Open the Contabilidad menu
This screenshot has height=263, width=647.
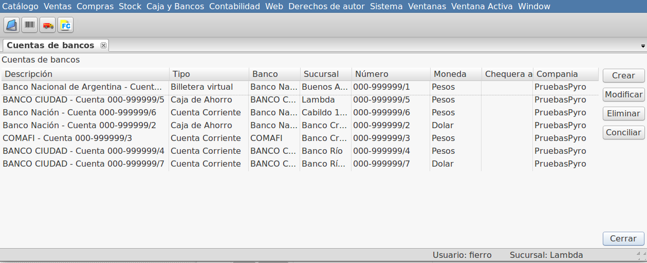click(234, 7)
